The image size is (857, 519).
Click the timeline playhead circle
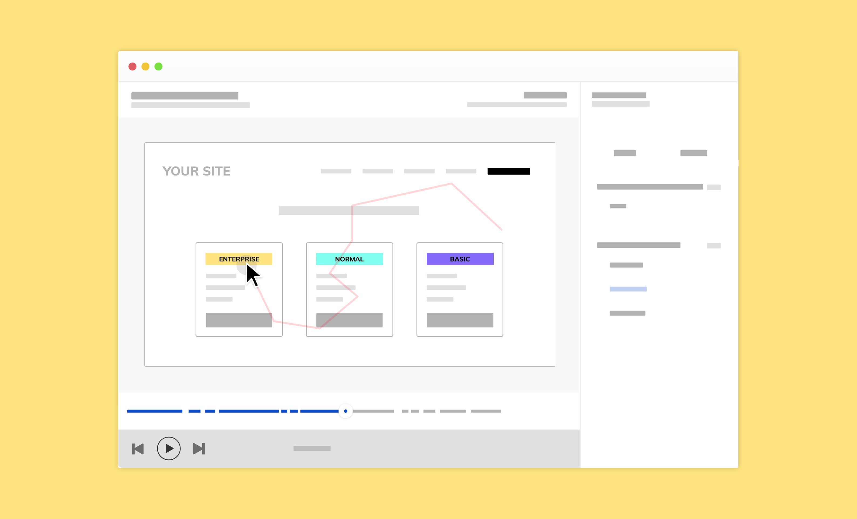345,411
